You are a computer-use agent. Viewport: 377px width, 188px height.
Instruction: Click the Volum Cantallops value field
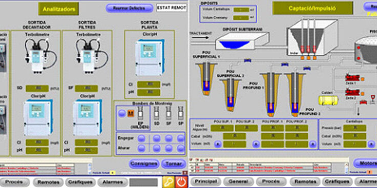(x=241, y=10)
